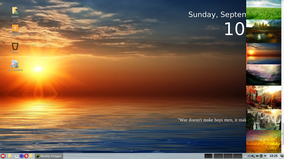Switch to the fourth workspace in pager
Screen dimensions: 284x159
click(238, 156)
